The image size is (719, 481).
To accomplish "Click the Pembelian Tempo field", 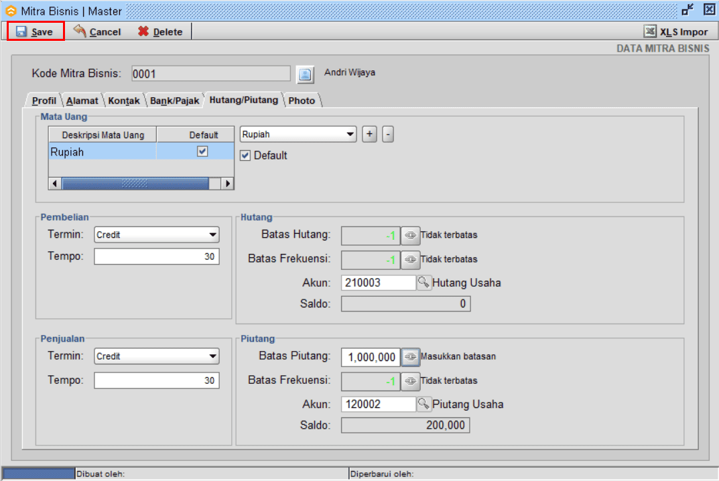I will 157,257.
